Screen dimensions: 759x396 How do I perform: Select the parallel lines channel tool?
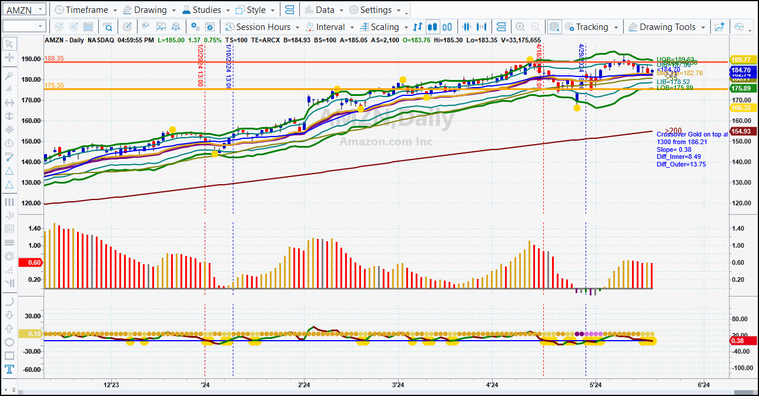tap(9, 129)
